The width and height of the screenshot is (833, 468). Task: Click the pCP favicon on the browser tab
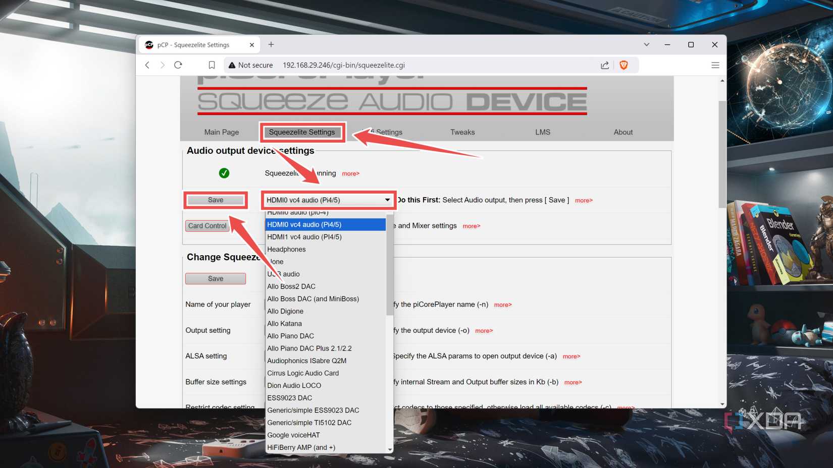(x=148, y=44)
